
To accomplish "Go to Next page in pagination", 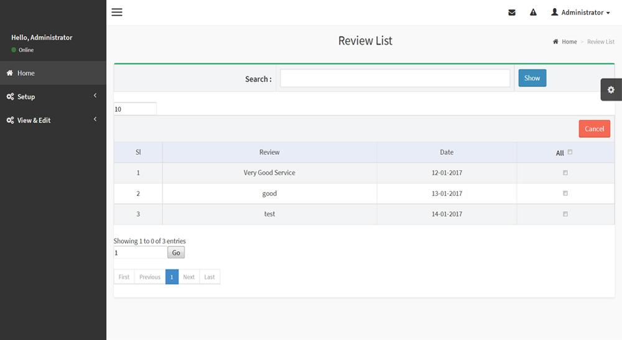I will (189, 277).
